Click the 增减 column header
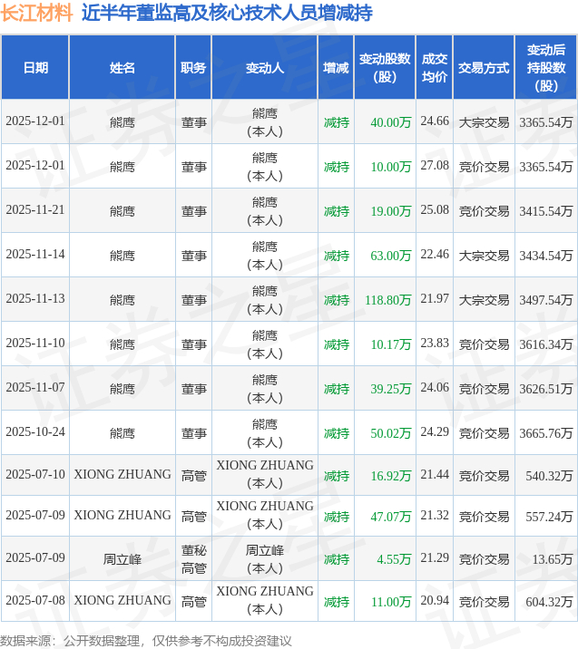 point(336,67)
